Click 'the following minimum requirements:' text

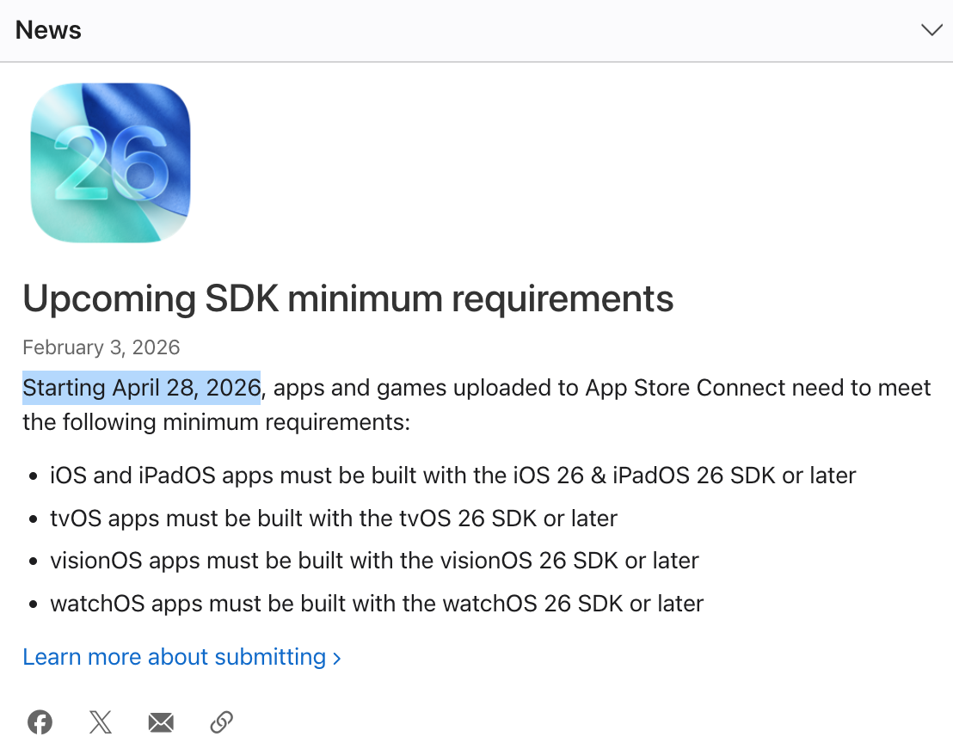(217, 422)
